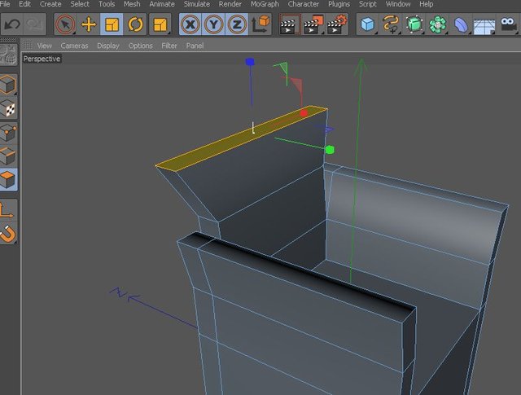Open the Mesh menu
Image resolution: width=521 pixels, height=395 pixels.
(132, 4)
